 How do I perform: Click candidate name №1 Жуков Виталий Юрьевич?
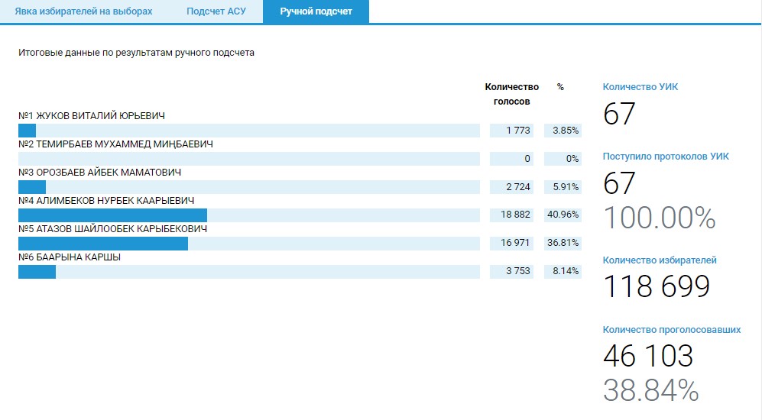[x=92, y=116]
